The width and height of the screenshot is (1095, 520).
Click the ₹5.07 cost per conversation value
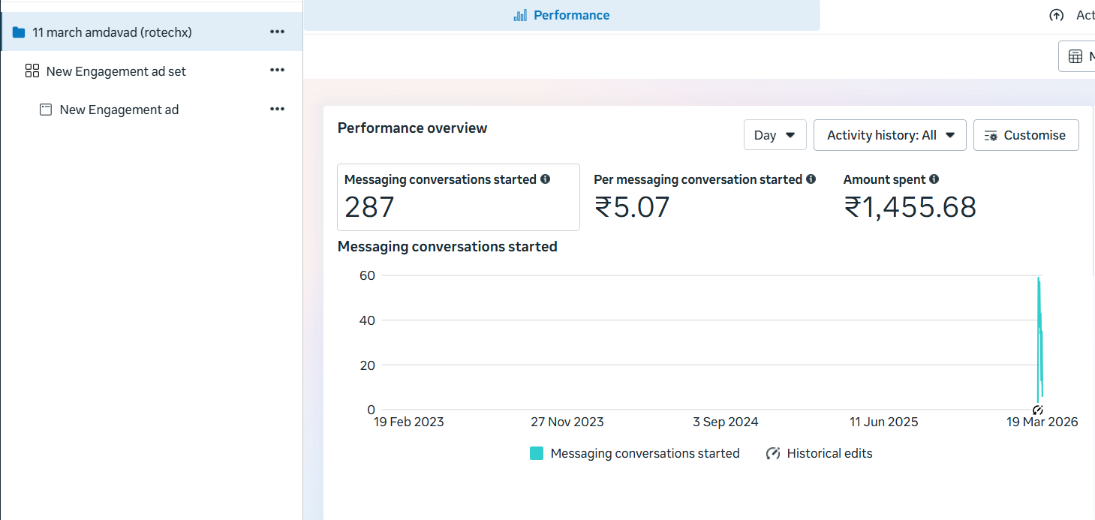(x=632, y=207)
